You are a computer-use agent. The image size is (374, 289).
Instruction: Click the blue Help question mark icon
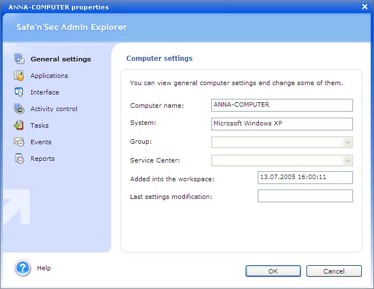coord(23,268)
